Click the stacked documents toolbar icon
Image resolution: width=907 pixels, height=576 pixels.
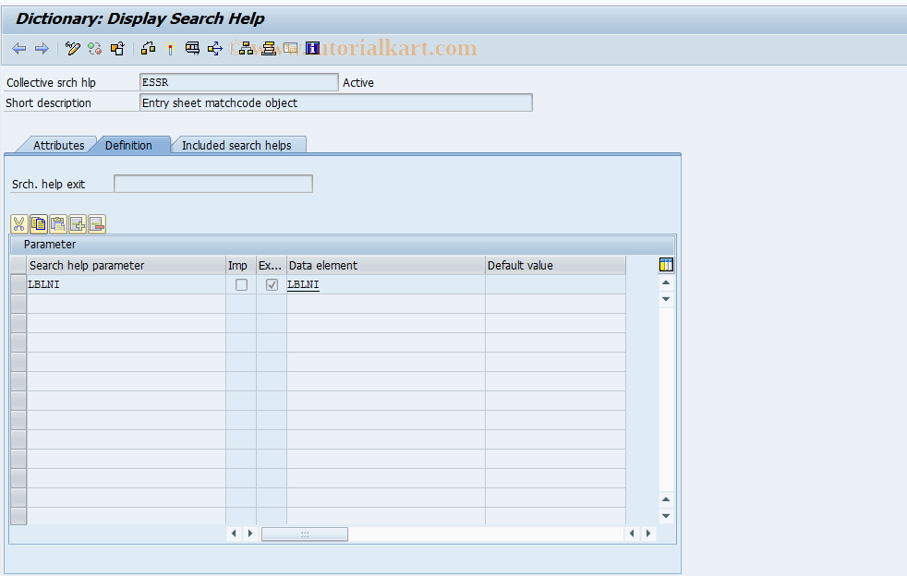click(x=269, y=49)
